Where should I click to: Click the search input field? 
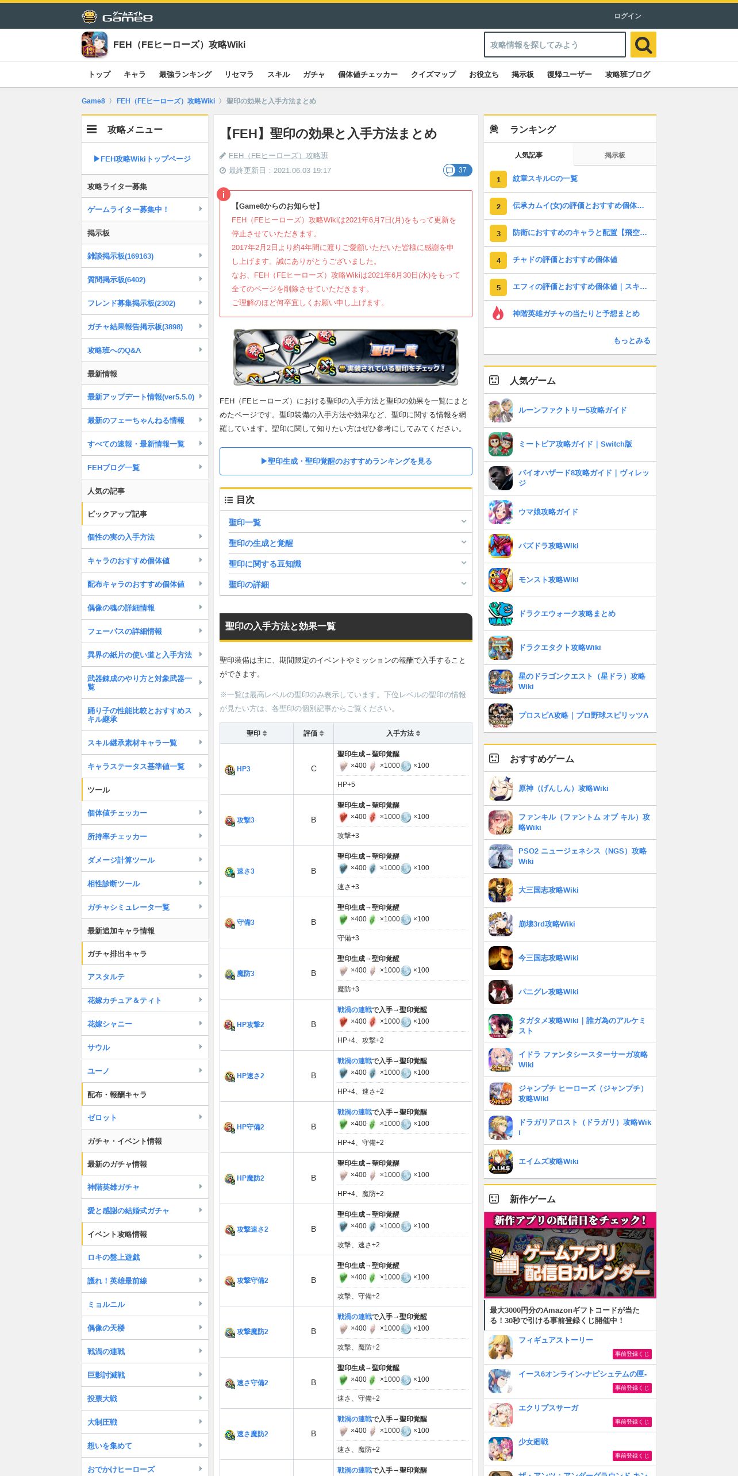coord(555,44)
